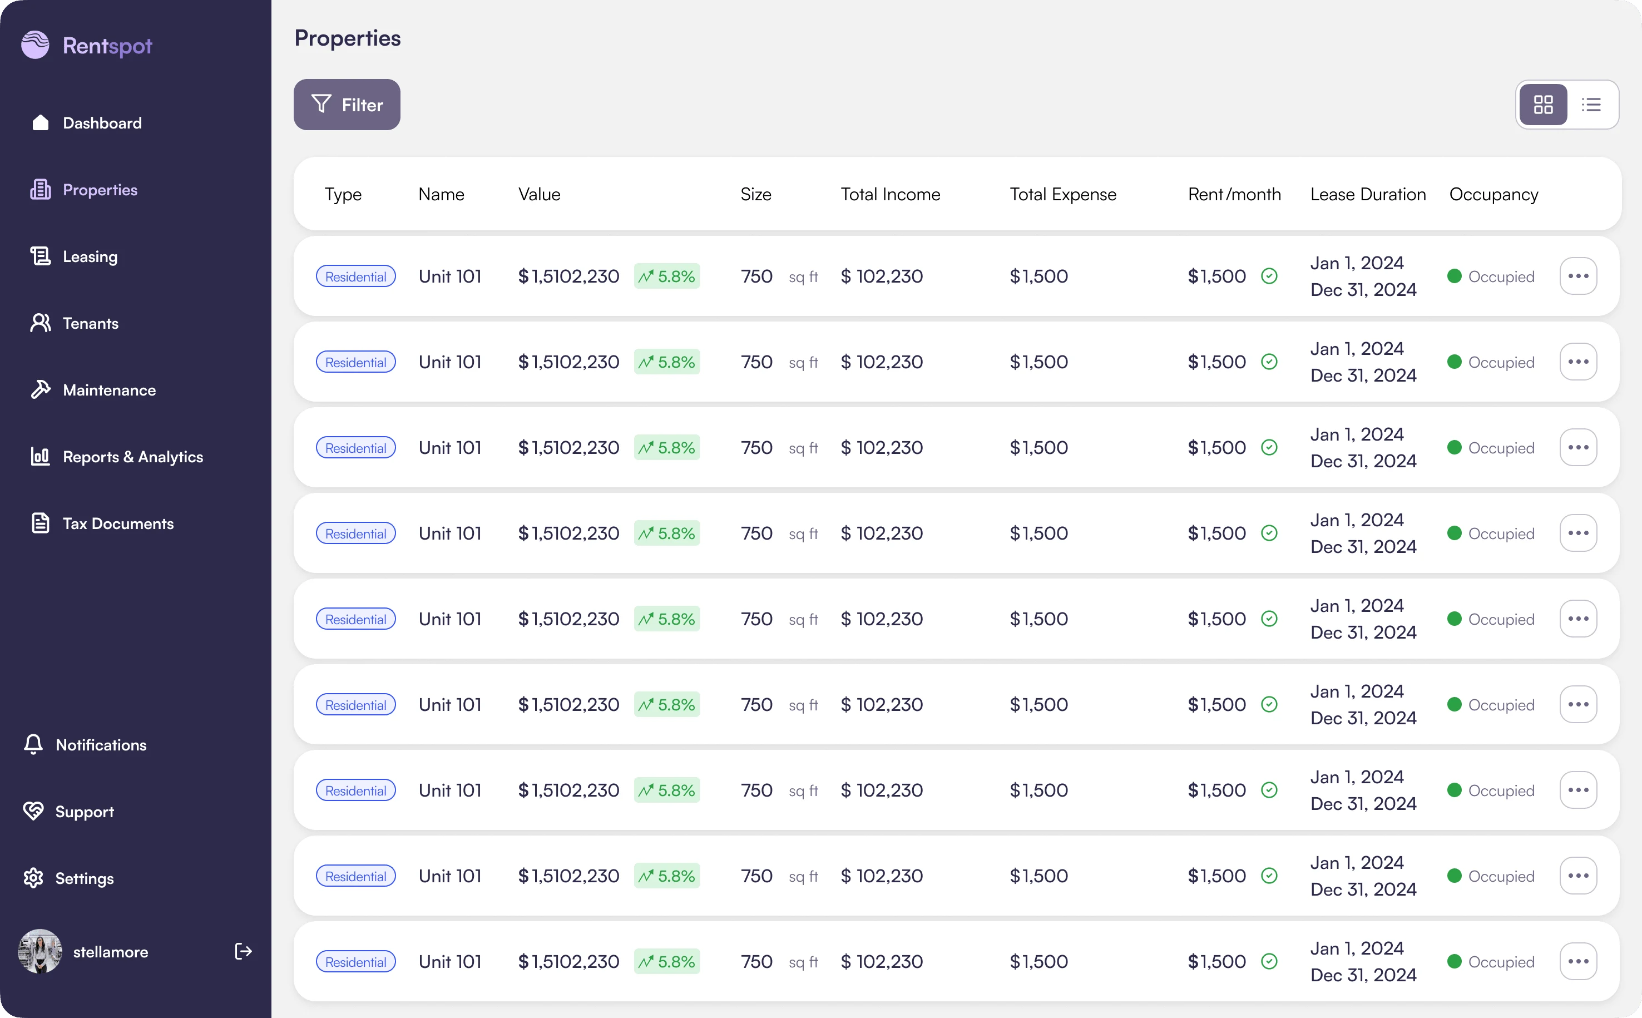Open Reports & Analytics page
Screen dimensions: 1642x1018
132,456
